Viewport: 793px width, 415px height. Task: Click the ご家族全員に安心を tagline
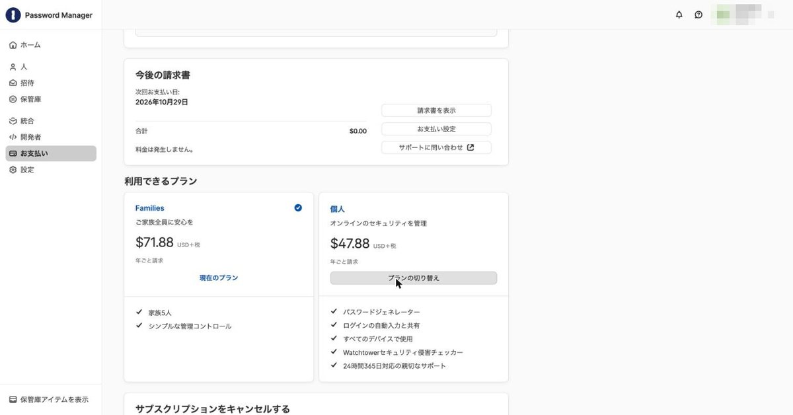[165, 223]
